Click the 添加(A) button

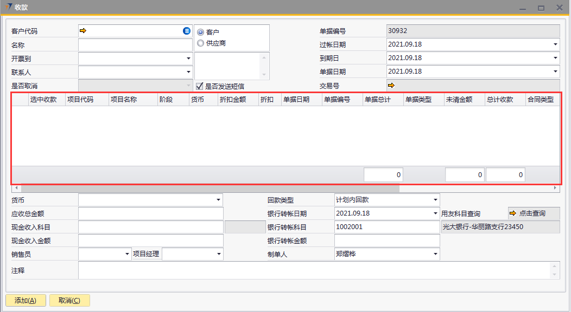26,301
